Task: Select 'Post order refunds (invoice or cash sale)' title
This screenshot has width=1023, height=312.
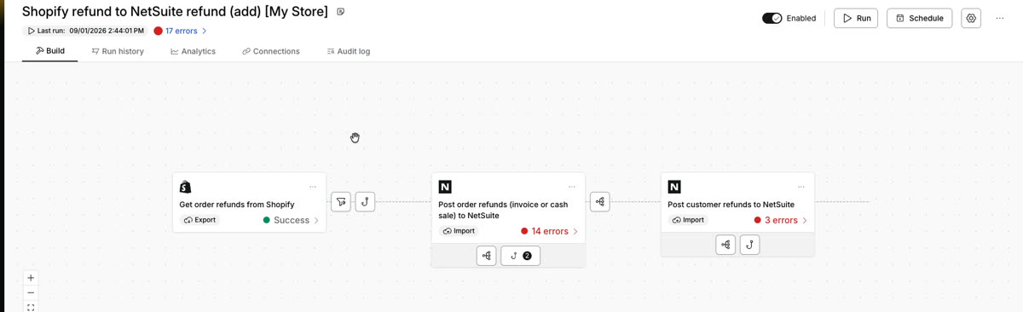Action: [503, 210]
